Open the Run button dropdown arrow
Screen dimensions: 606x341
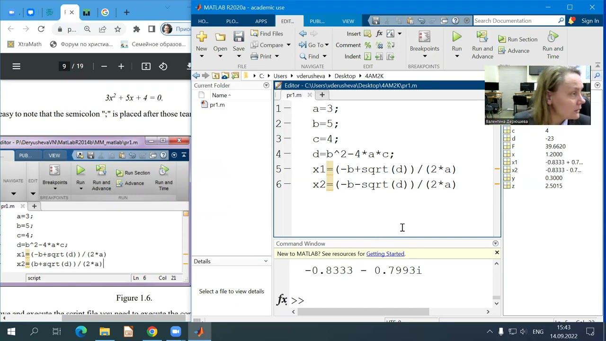point(457,56)
